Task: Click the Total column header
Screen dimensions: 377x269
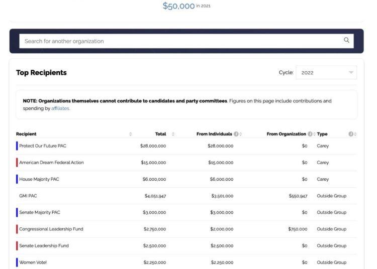Action: pos(161,134)
